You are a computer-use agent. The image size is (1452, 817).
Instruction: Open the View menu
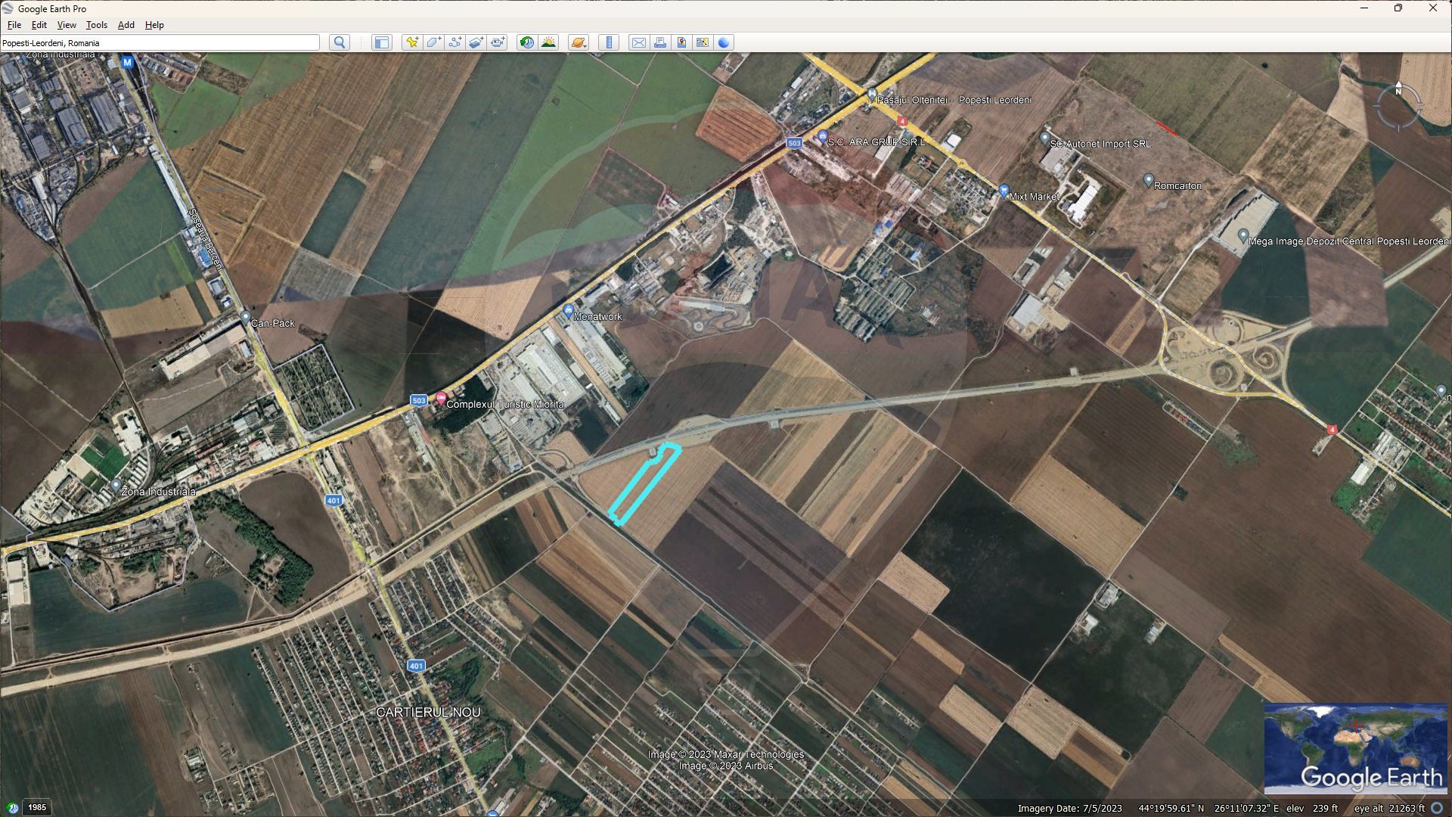click(67, 25)
